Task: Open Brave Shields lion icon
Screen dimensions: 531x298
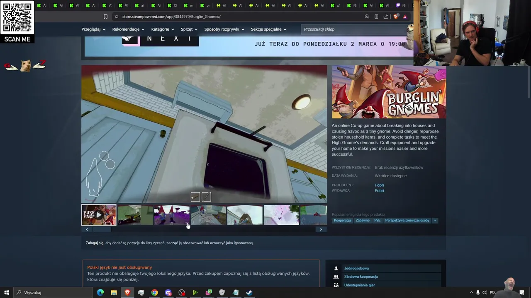Action: 396,17
